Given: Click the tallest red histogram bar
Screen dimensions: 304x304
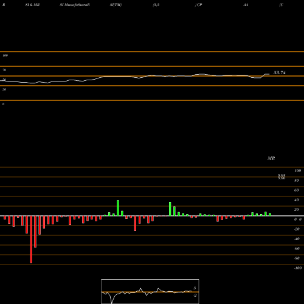Looking at the screenshot, I should (x=31, y=240).
